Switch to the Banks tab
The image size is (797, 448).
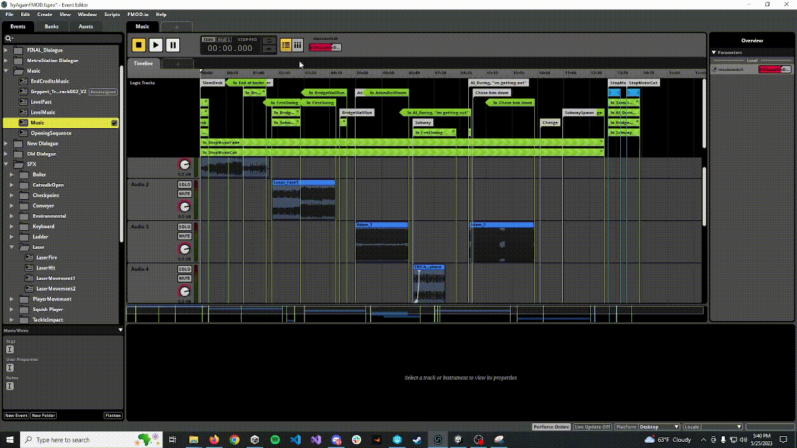(x=52, y=26)
